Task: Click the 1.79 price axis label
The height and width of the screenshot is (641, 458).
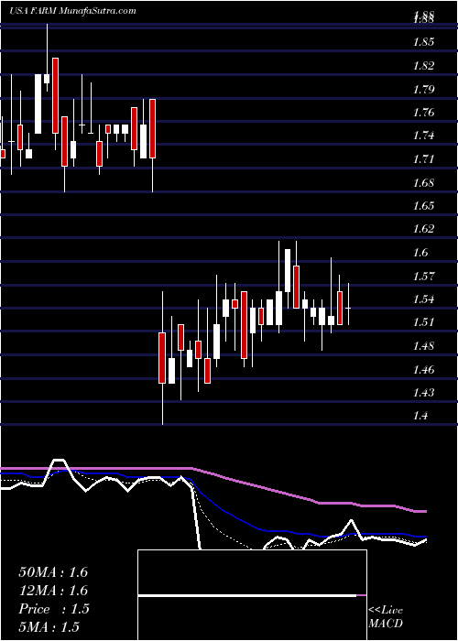Action: (423, 89)
